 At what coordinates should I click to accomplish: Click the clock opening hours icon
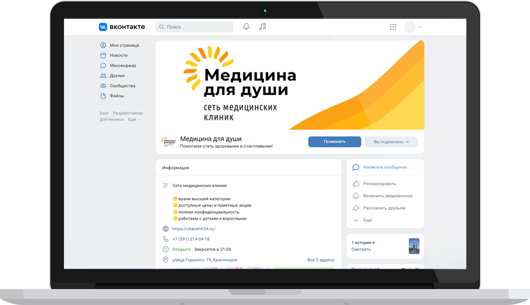(x=165, y=249)
